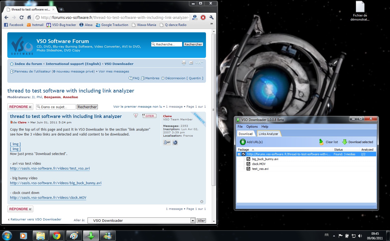The height and width of the screenshot is (241, 390).
Task: Click the translate extension icon beside address bar
Action: pos(195,18)
